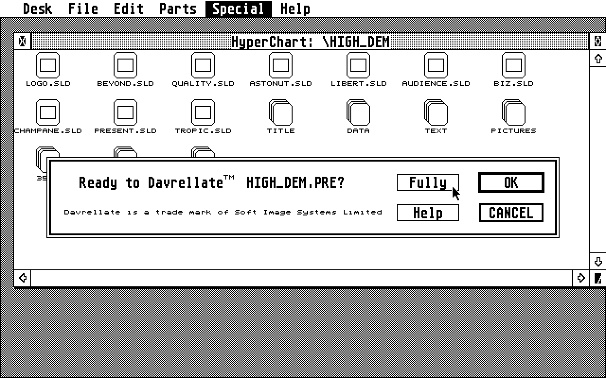The image size is (606, 378).
Task: Select the CHAMPANE.SLD slide icon
Action: (48, 112)
